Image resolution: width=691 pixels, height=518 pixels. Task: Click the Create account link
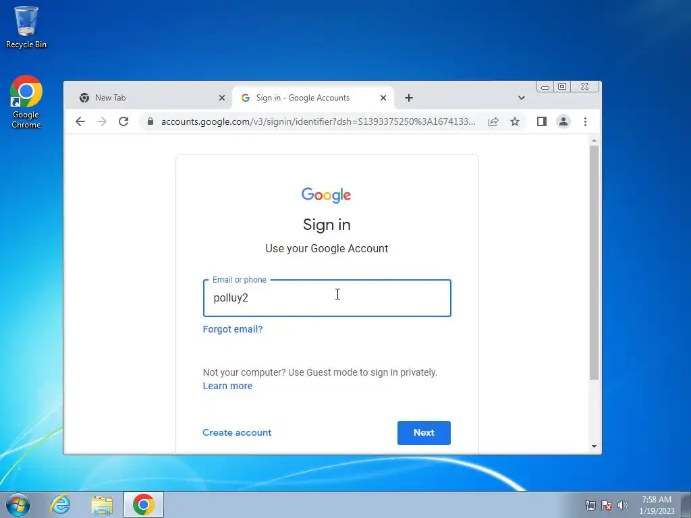click(x=237, y=432)
